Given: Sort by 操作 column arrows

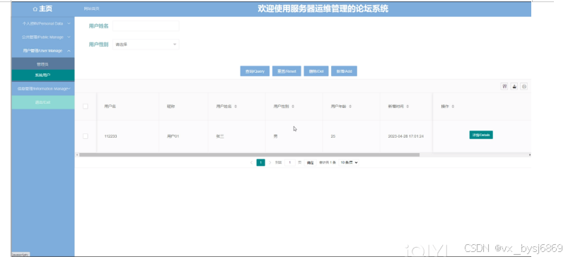Looking at the screenshot, I should [453, 107].
